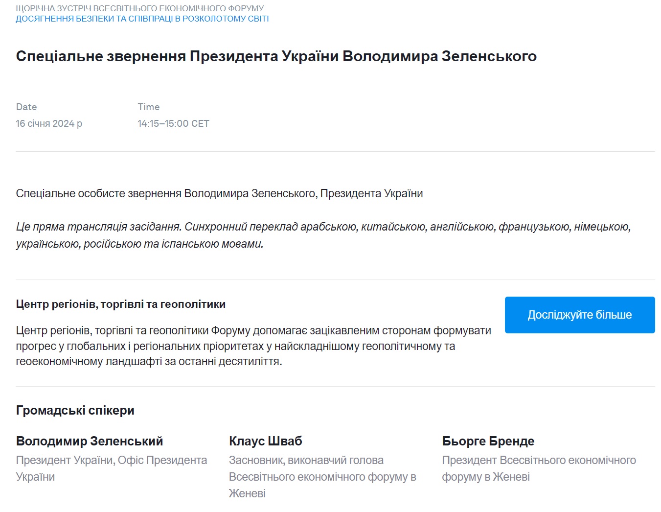This screenshot has height=512, width=661.
Task: Click the 'Time' field label
Action: tap(149, 107)
